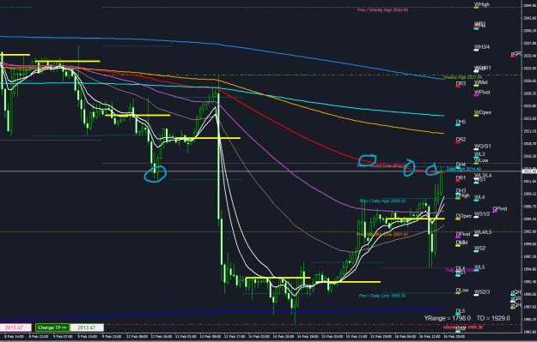Click the WL4/L5 level label
The width and height of the screenshot is (537, 342).
point(483,232)
